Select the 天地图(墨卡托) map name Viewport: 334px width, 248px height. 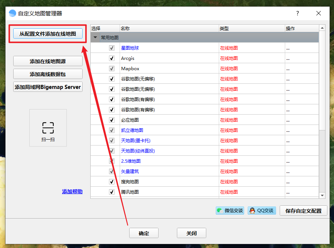(136, 140)
